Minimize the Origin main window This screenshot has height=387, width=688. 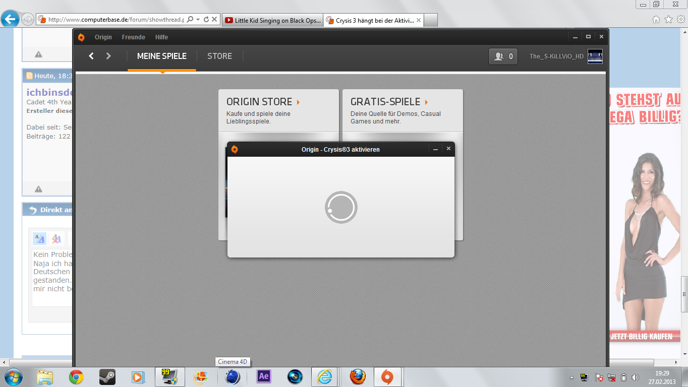pos(575,37)
